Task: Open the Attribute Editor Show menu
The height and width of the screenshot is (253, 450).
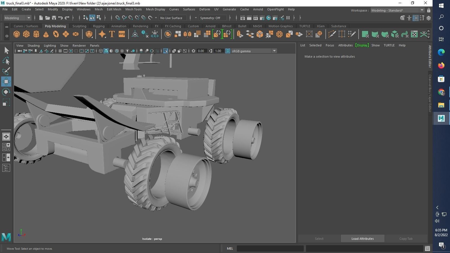Action: (375, 45)
